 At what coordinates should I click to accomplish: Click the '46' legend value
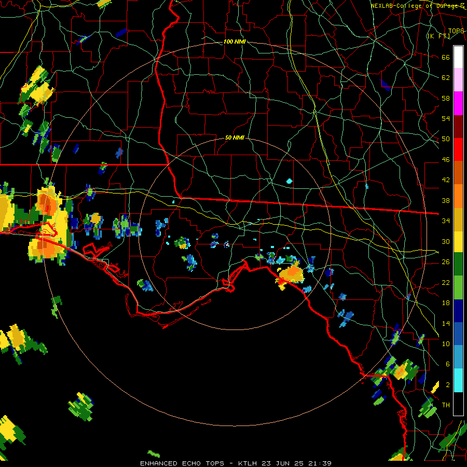pos(446,160)
